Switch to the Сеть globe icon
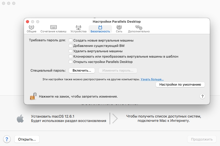Viewport: 220px width, 146px height. click(x=119, y=27)
